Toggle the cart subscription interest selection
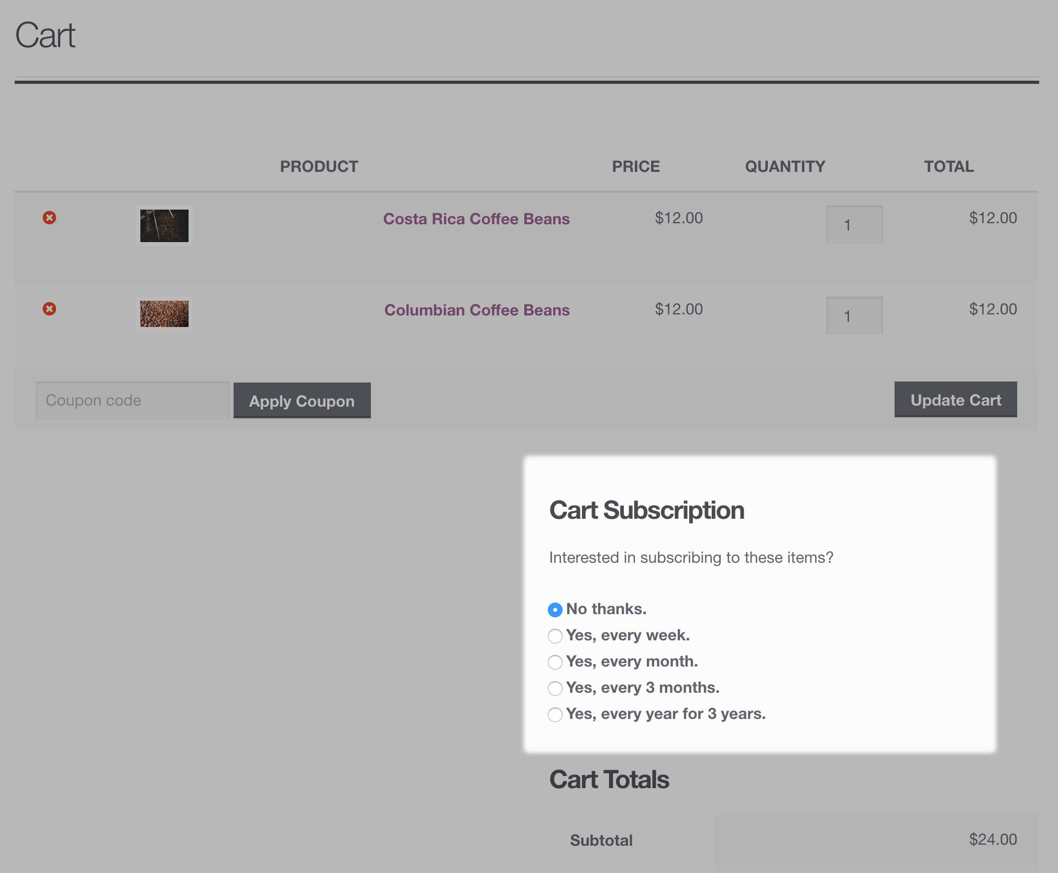 coord(555,608)
